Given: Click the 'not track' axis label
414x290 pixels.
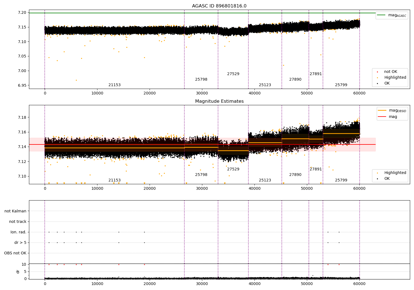Looking at the screenshot, I should [18, 222].
